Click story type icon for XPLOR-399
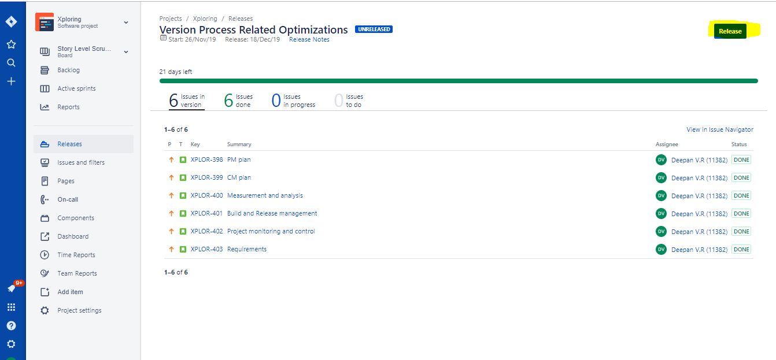Viewport: 776px width, 360px height. pos(183,178)
